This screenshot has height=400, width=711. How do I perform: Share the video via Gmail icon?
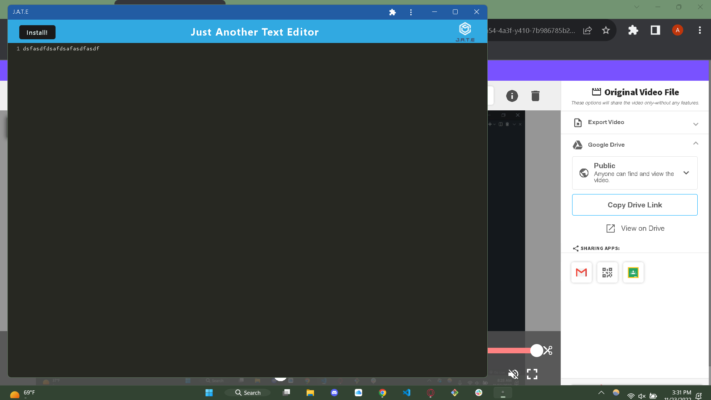pyautogui.click(x=581, y=273)
